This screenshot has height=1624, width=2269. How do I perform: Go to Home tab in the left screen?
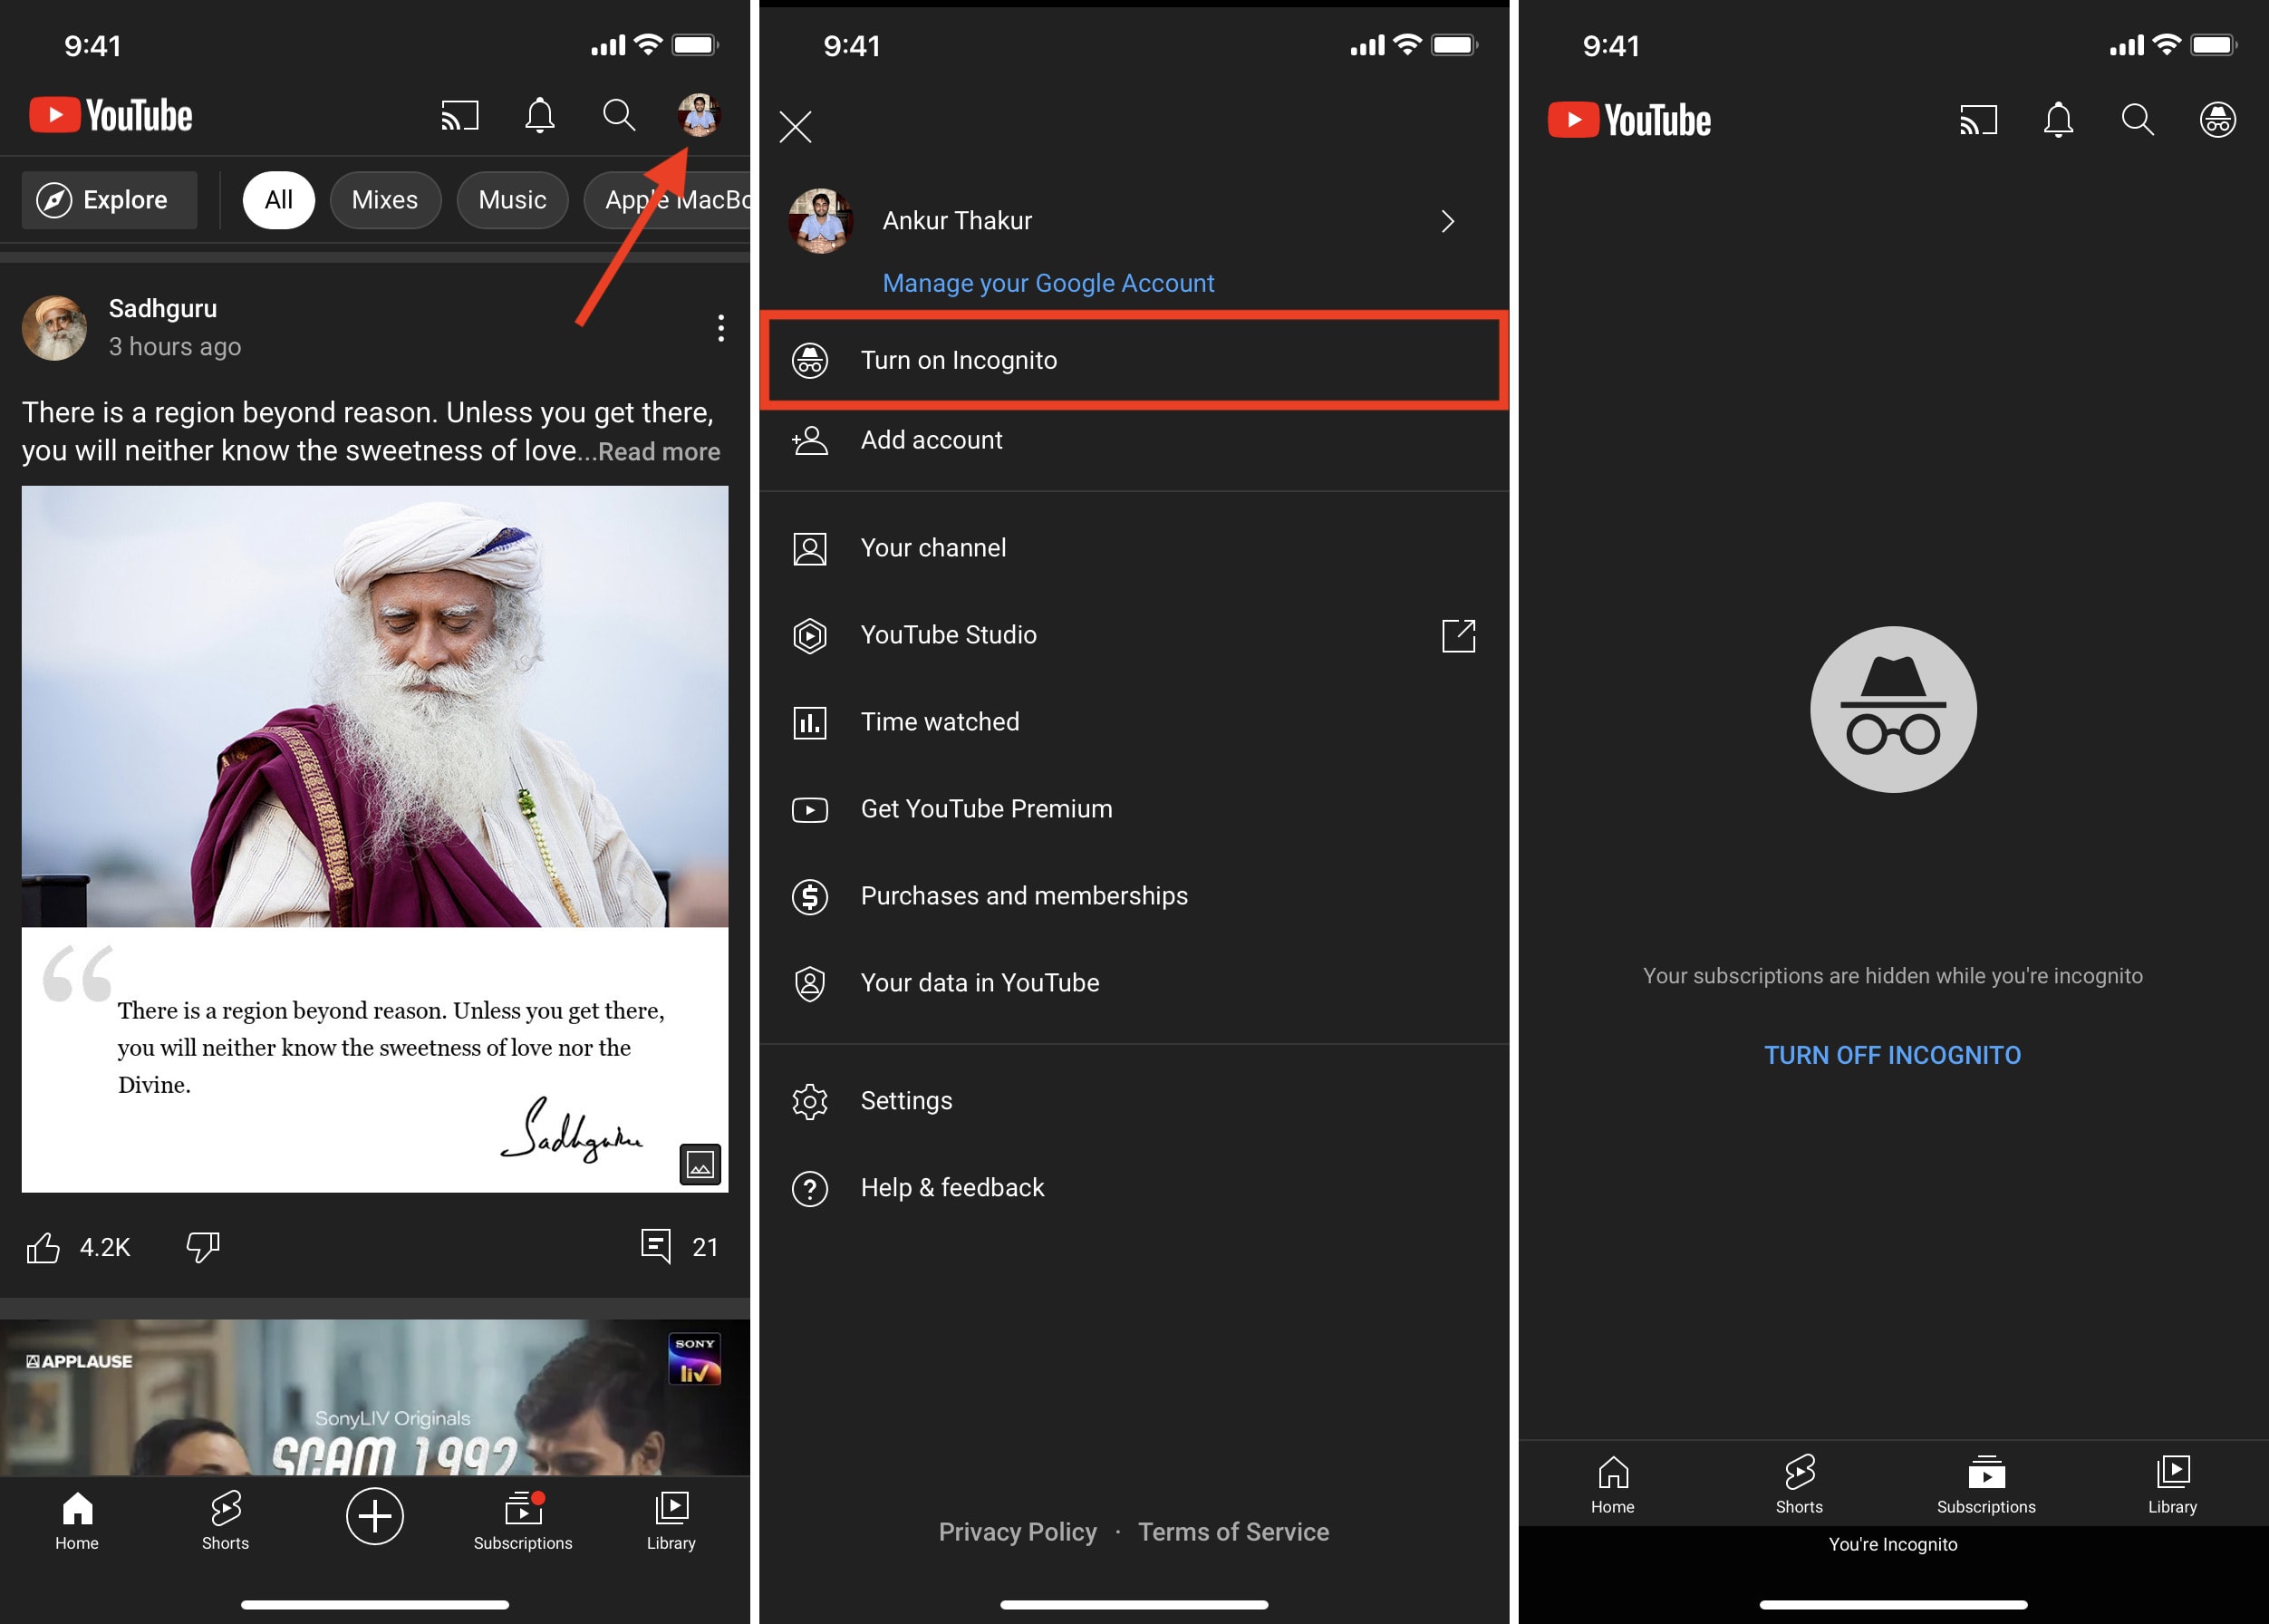77,1520
